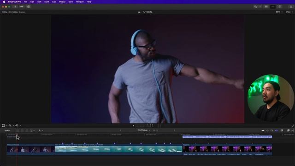Open the tool selection dropdown arrow
295x166 pixels.
42,130
